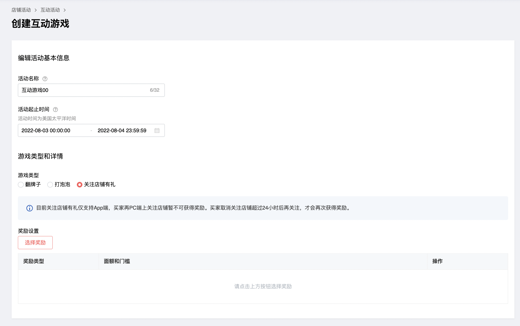Image resolution: width=520 pixels, height=326 pixels.
Task: Open the calendar icon in date field
Action: pos(157,131)
